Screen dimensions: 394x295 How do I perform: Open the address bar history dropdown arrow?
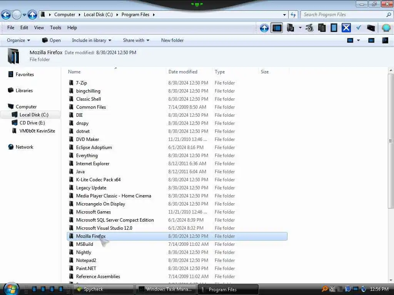284,15
